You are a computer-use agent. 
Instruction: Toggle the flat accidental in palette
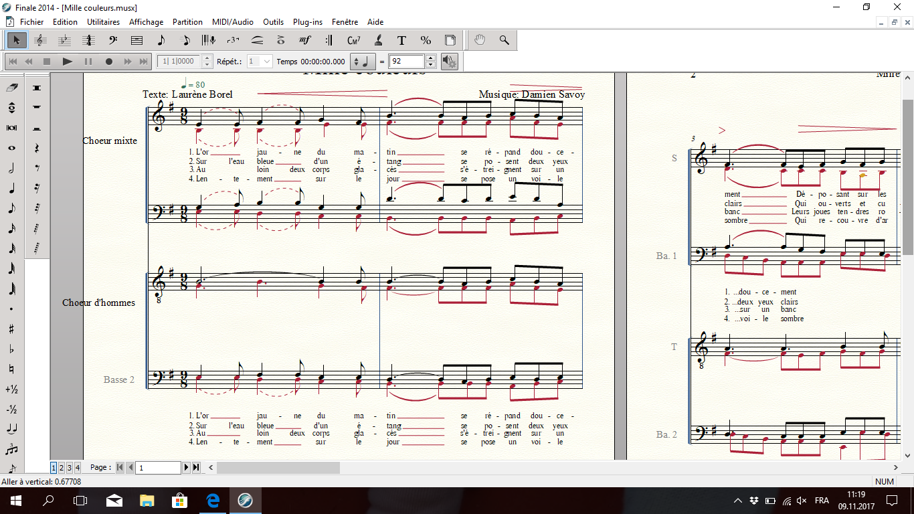[x=12, y=349]
